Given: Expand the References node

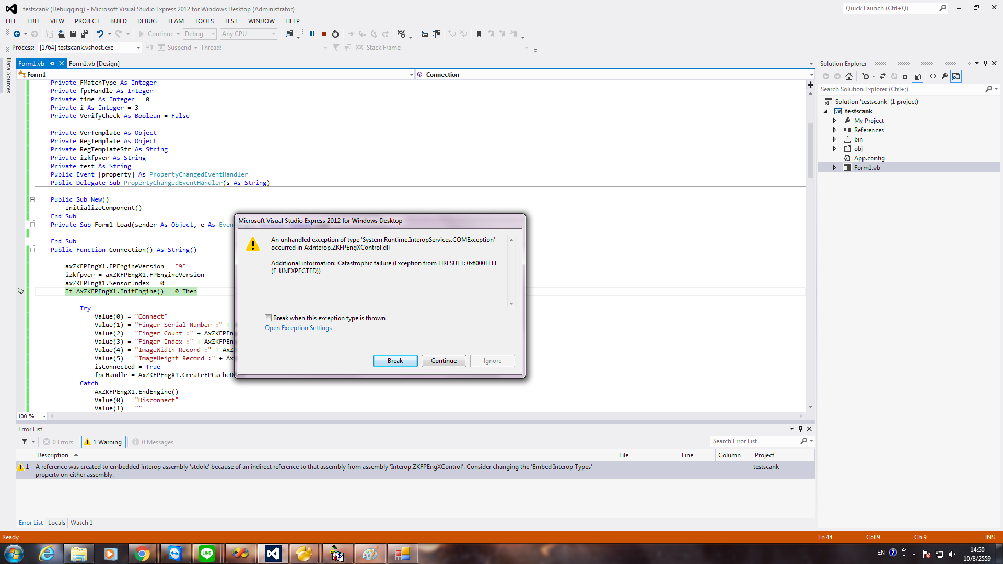Looking at the screenshot, I should [834, 130].
